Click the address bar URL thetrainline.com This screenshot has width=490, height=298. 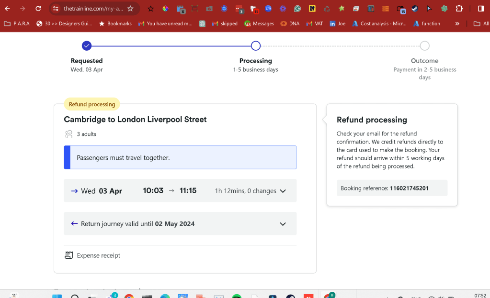pos(93,9)
